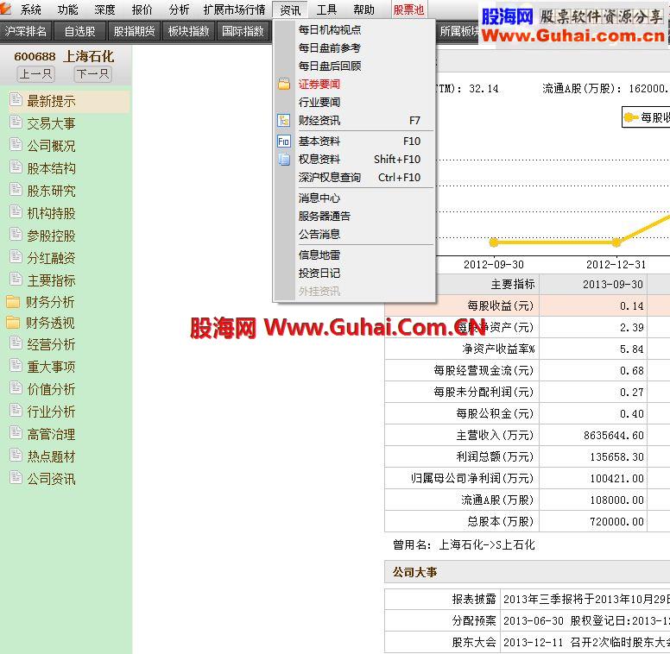Click the page icon beside 重大事项
This screenshot has width=670, height=654.
pos(16,366)
